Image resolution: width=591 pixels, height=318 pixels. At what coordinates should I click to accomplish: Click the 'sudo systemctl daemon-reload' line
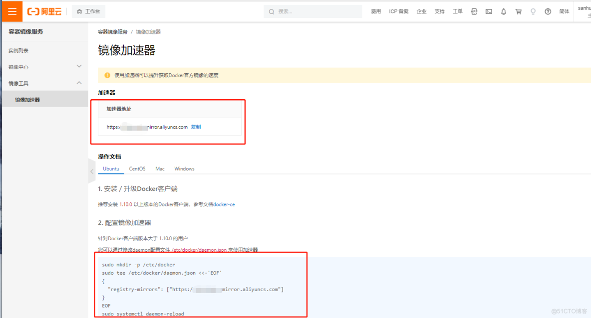(x=143, y=314)
